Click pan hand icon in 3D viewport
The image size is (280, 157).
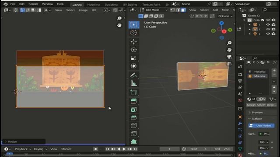[229, 50]
